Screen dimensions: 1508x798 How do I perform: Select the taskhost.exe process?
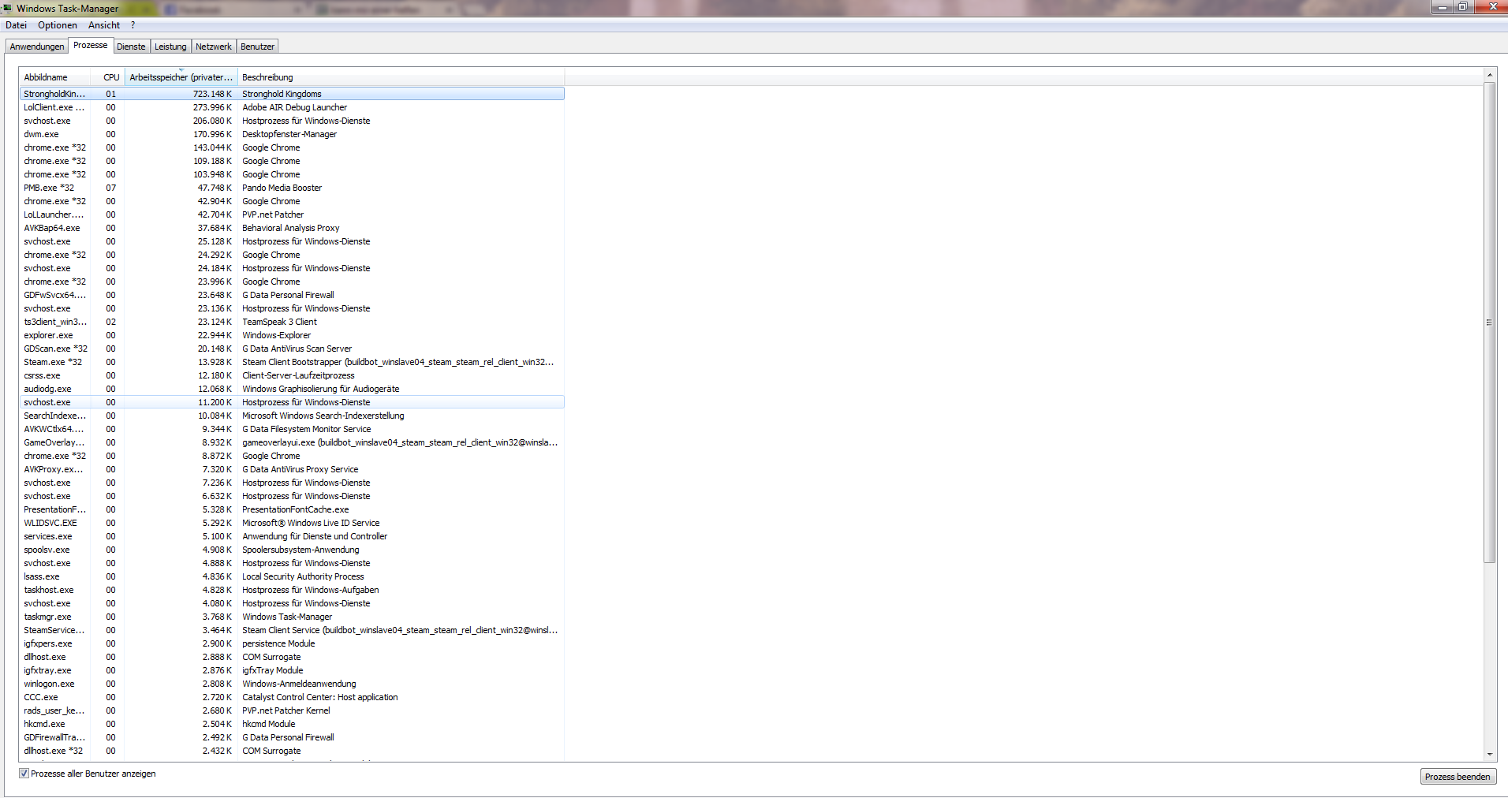292,590
